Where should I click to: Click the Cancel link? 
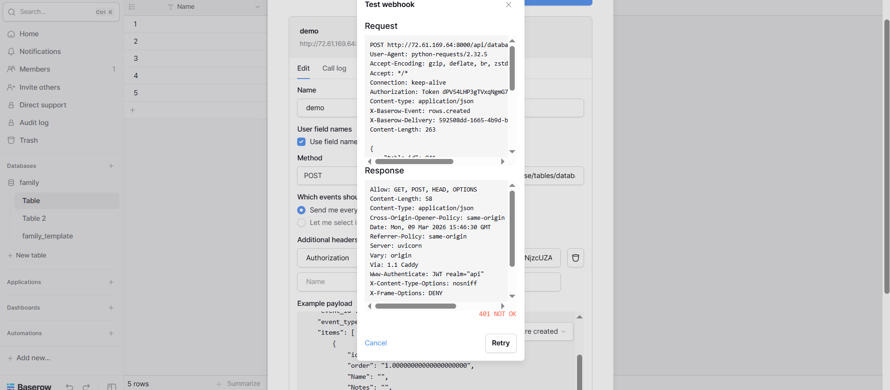[375, 343]
